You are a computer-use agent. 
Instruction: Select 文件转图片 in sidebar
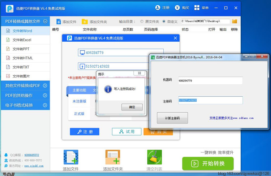coord(25,76)
